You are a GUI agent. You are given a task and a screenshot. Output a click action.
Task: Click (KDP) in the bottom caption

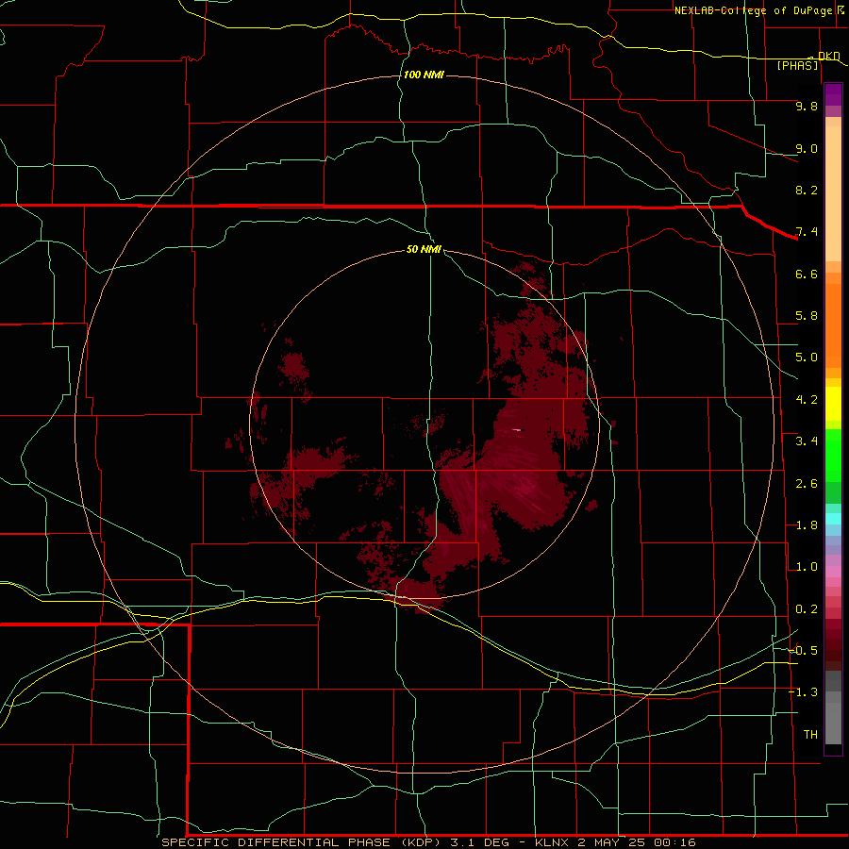[x=423, y=842]
